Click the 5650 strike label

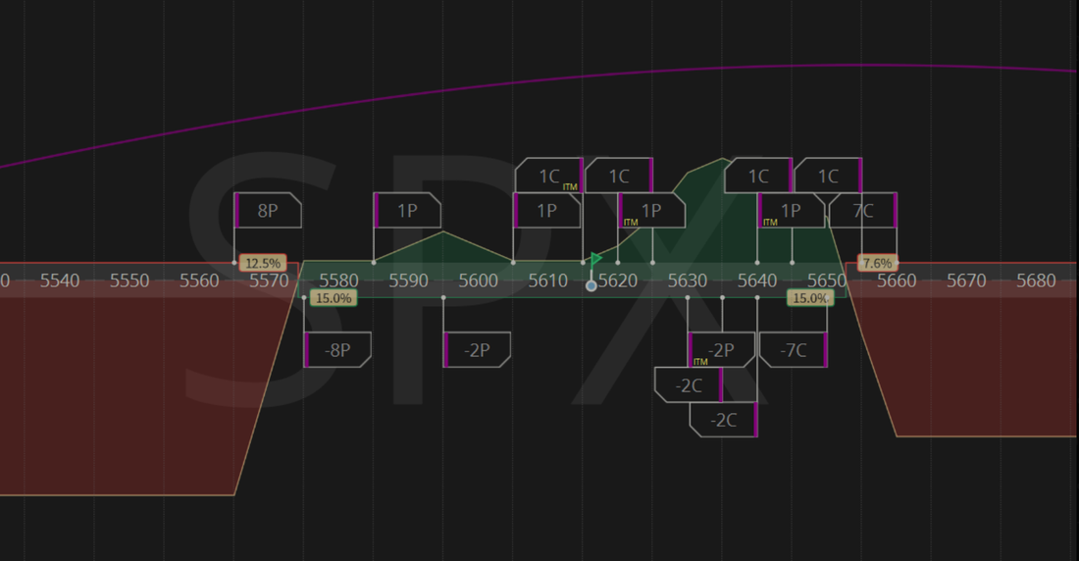827,280
